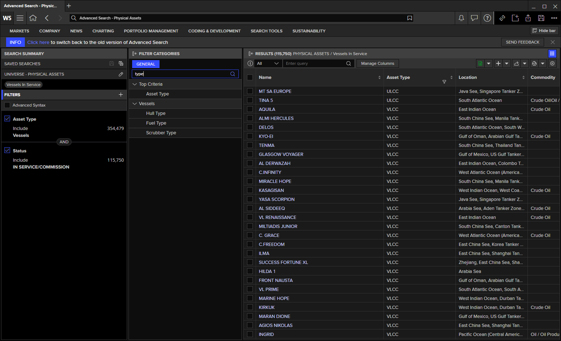Click Manage Columns button
561x341 pixels.
pos(378,63)
